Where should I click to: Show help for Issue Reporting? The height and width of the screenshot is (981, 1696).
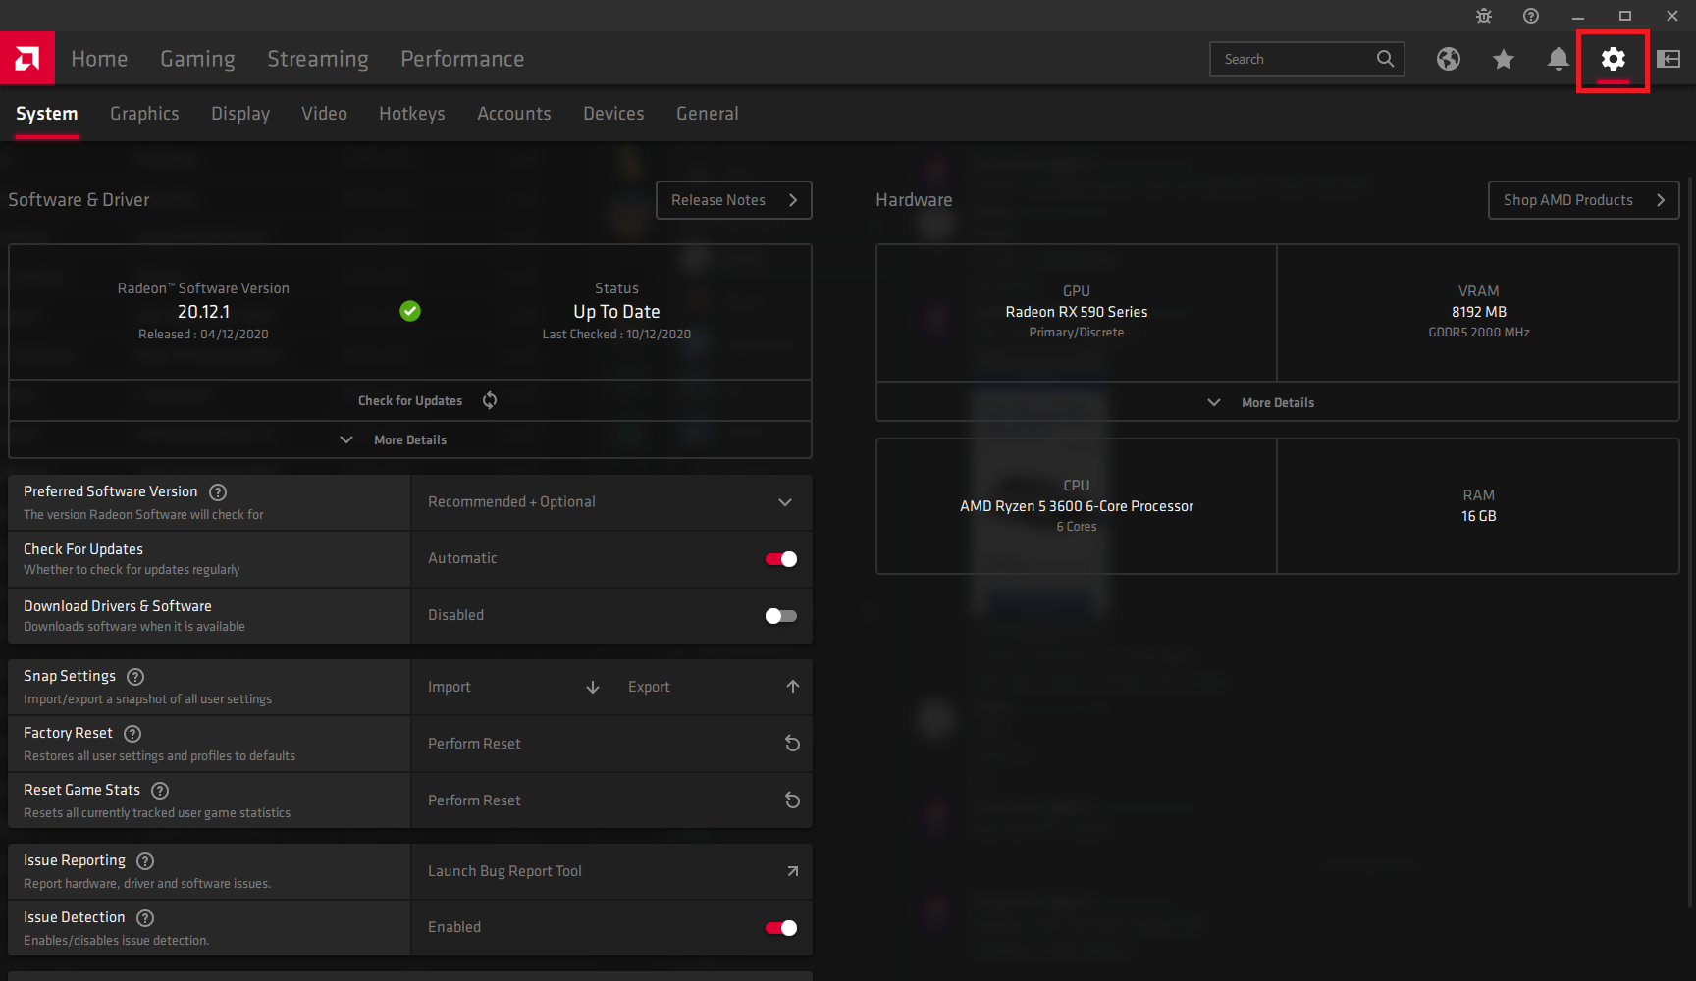[145, 861]
